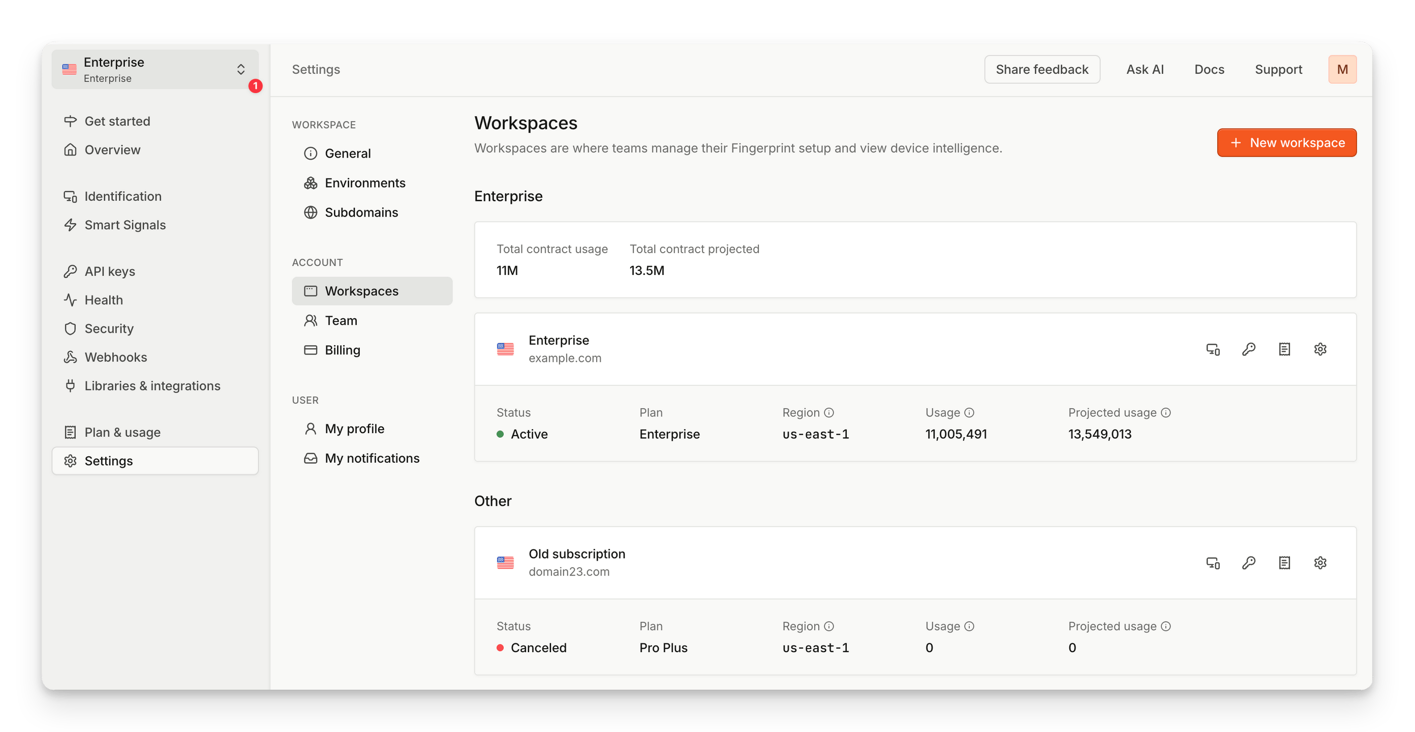This screenshot has height=732, width=1415.
Task: Click Projected usage info icon in Enterprise card
Action: tap(1165, 413)
